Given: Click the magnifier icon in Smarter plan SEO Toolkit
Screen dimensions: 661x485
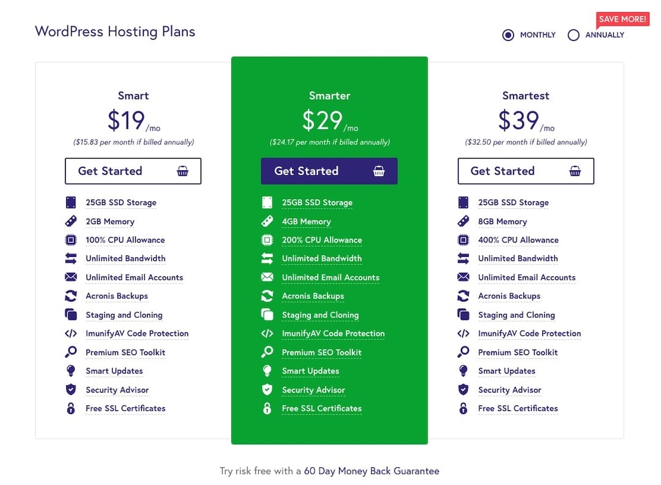Looking at the screenshot, I should [267, 352].
